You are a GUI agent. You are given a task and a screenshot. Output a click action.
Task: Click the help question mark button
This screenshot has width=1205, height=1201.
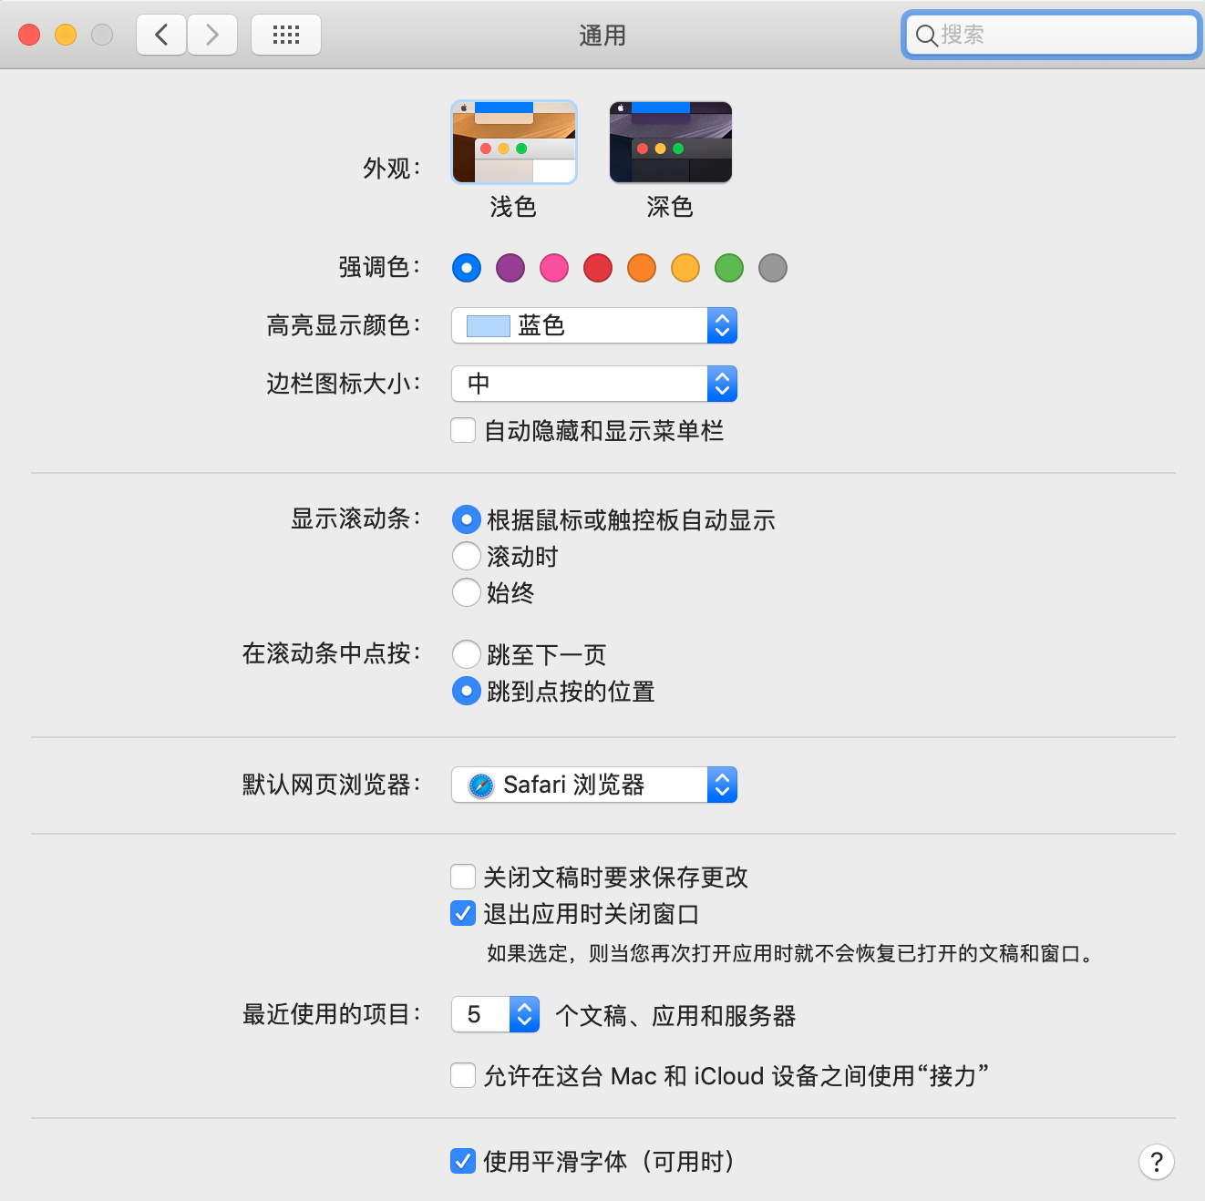1156,1162
